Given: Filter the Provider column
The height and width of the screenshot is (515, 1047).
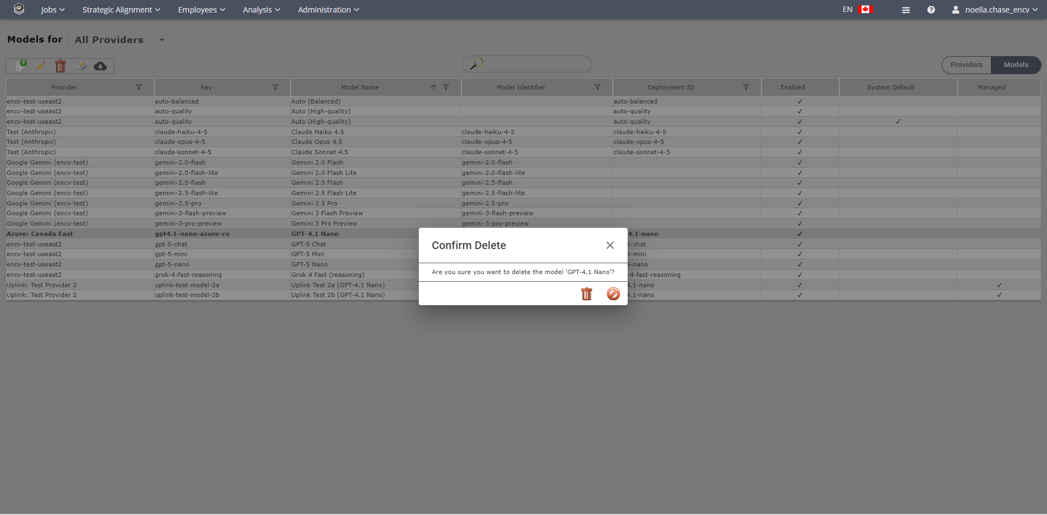Looking at the screenshot, I should (x=139, y=87).
